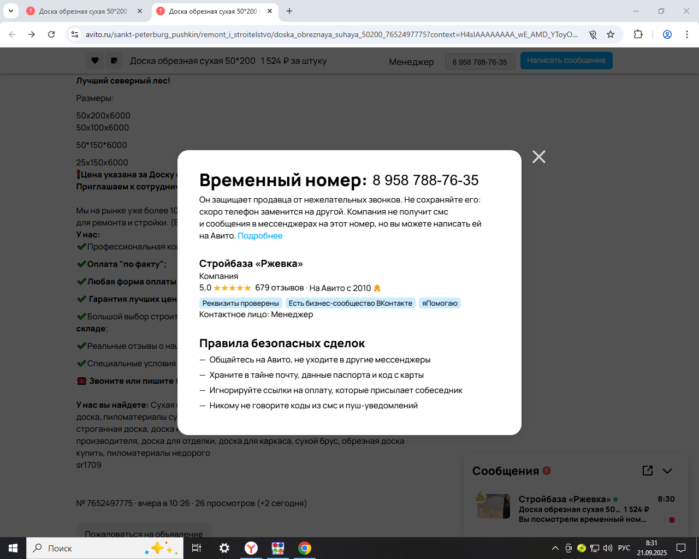This screenshot has width=699, height=559.
Task: Switch to the inactive Доска обрезная tab
Action: coord(83,11)
